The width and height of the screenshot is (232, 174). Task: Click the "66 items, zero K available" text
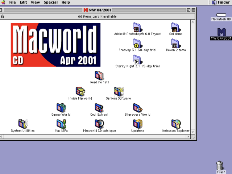(97, 17)
